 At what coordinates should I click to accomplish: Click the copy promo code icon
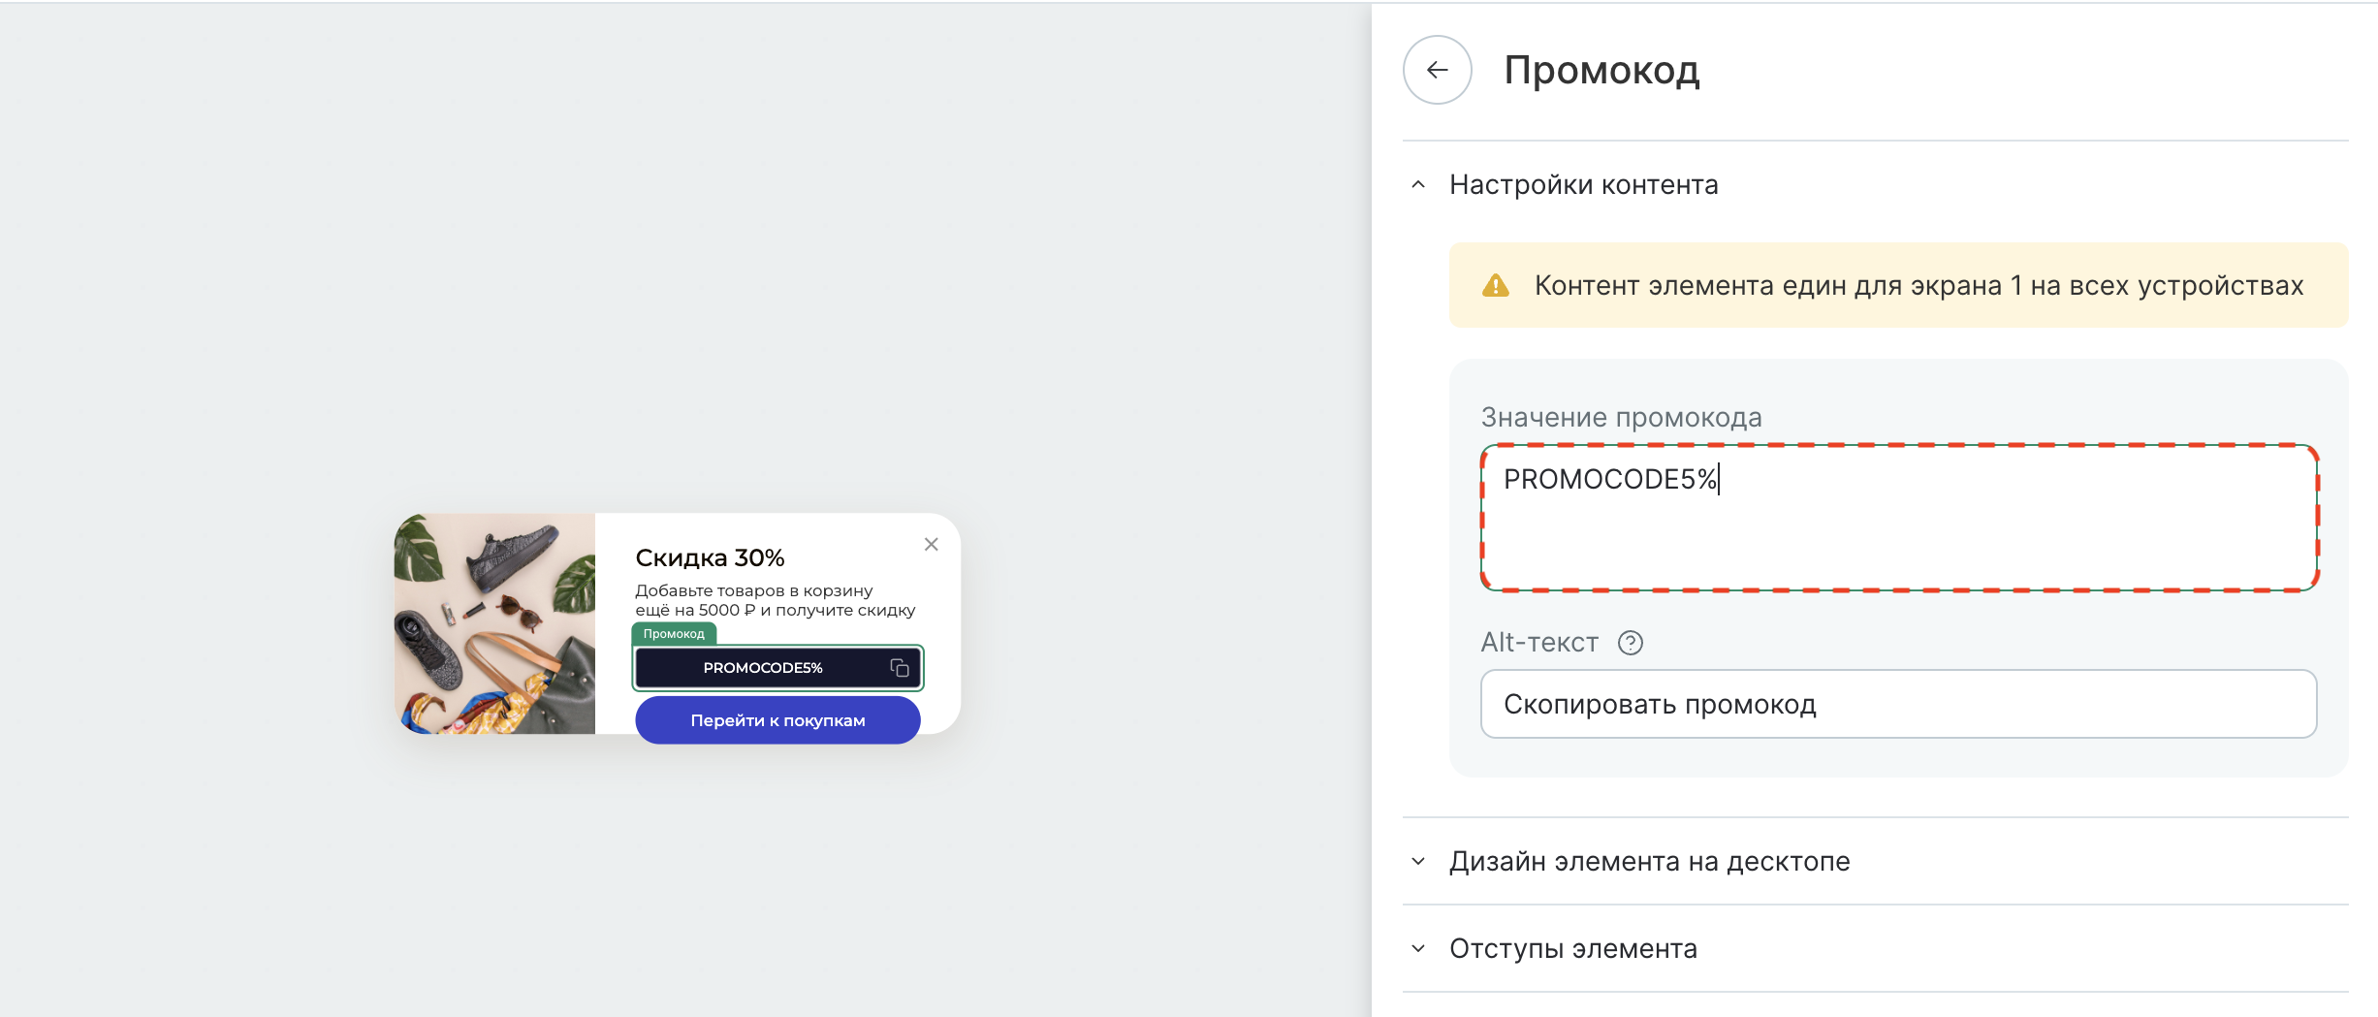coord(900,668)
